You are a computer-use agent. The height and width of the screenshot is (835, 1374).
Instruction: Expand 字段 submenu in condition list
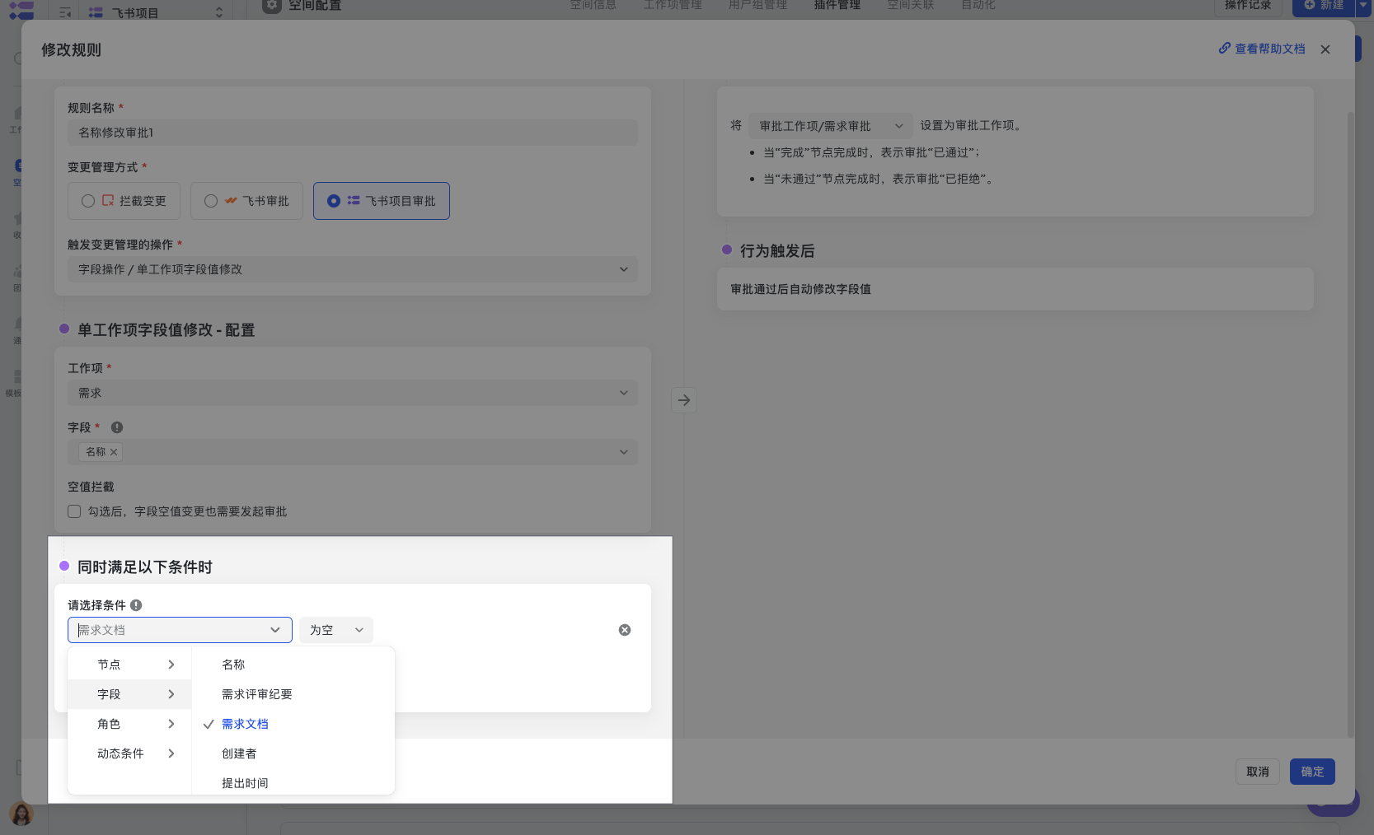[129, 694]
